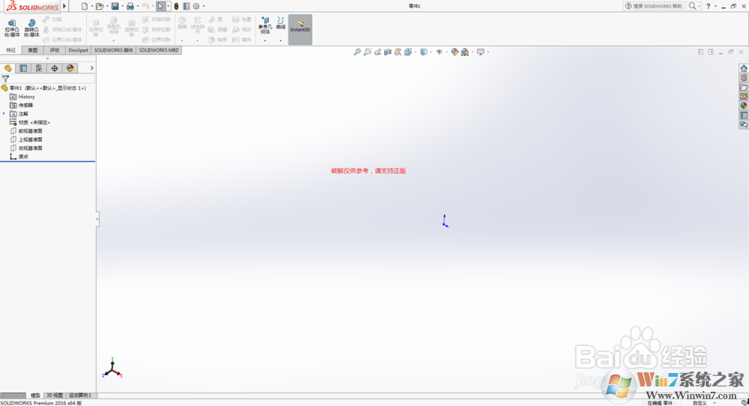749x406 pixels.
Task: Click the Rebuild traffic light icon
Action: point(176,6)
